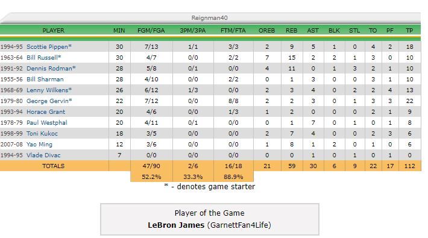Click LeBron James in Player of the Game
The height and width of the screenshot is (238, 428).
pos(176,225)
